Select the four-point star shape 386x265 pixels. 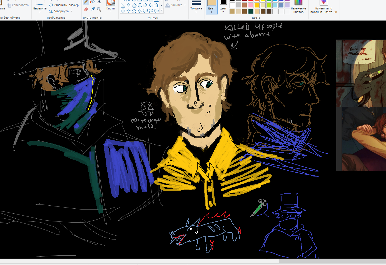pyautogui.click(x=128, y=11)
